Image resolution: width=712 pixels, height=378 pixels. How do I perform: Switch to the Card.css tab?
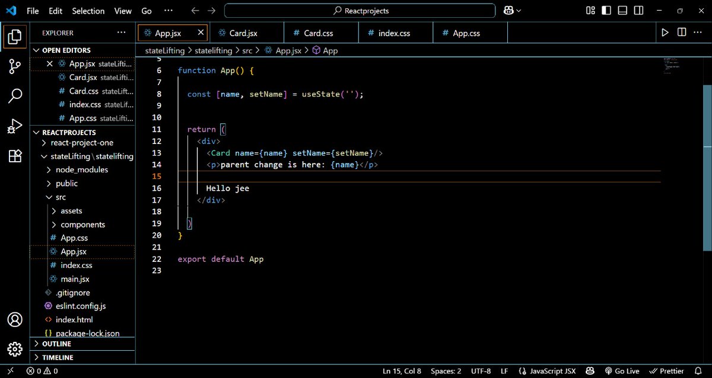[321, 33]
